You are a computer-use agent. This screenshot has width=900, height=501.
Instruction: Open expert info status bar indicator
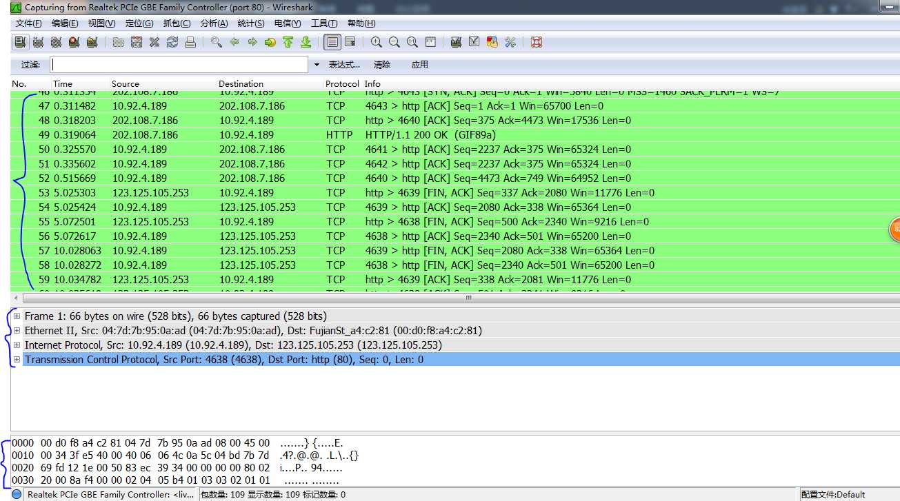pos(17,494)
